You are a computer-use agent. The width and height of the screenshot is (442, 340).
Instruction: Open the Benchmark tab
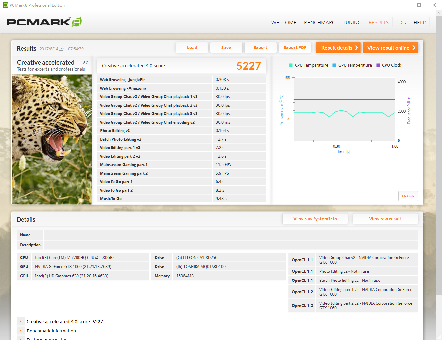point(319,23)
